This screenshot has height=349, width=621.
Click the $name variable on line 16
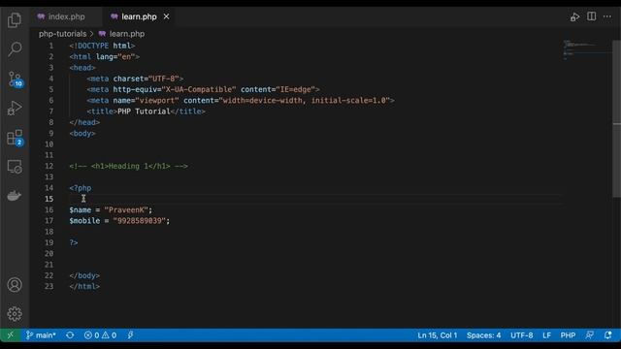(x=80, y=209)
